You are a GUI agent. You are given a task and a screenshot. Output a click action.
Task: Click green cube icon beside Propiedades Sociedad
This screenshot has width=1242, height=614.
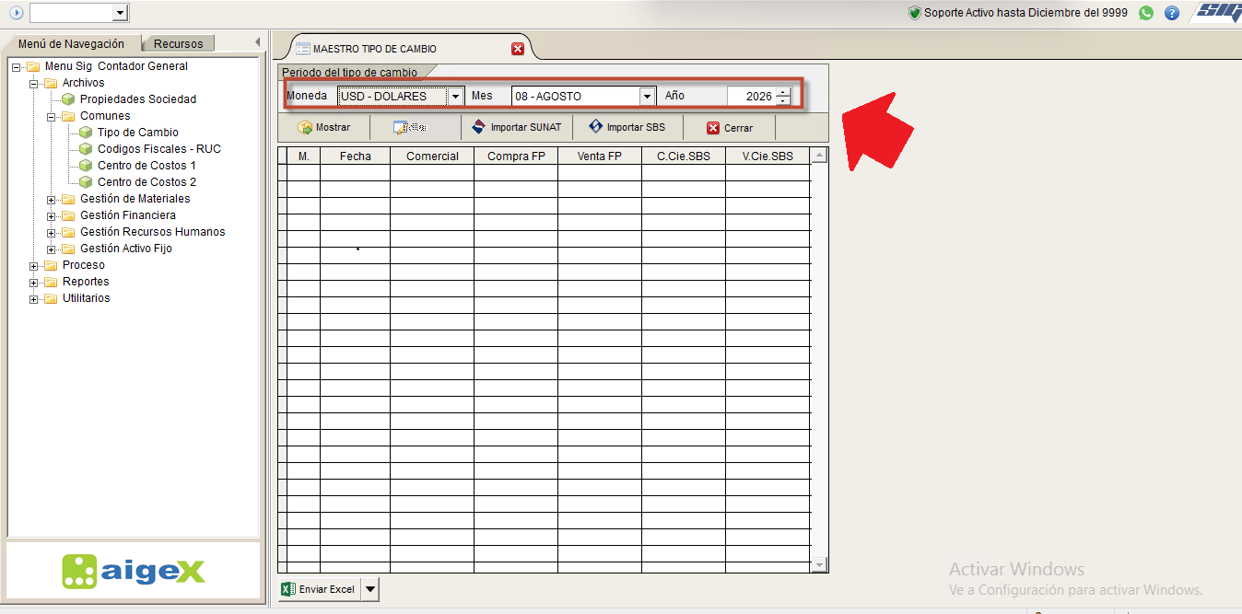tap(68, 99)
